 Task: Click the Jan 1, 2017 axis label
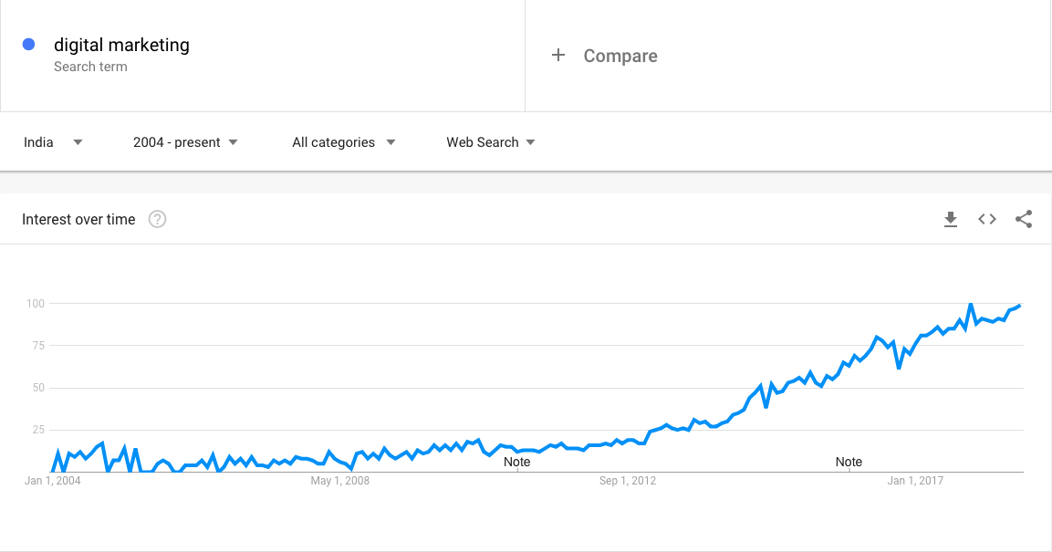[x=915, y=480]
